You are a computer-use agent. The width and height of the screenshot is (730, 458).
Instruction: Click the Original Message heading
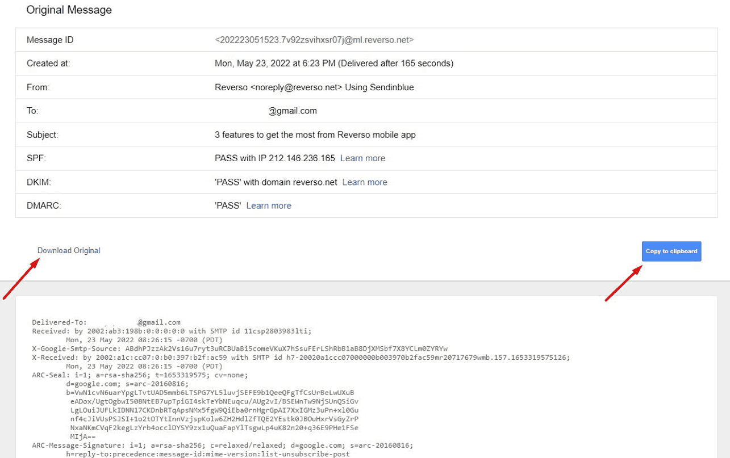click(69, 10)
